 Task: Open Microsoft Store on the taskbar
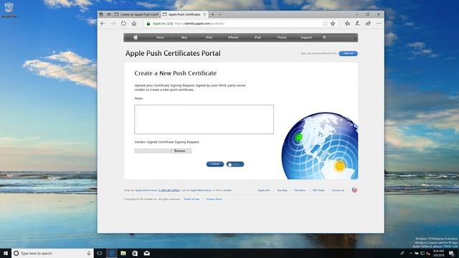pos(135,253)
